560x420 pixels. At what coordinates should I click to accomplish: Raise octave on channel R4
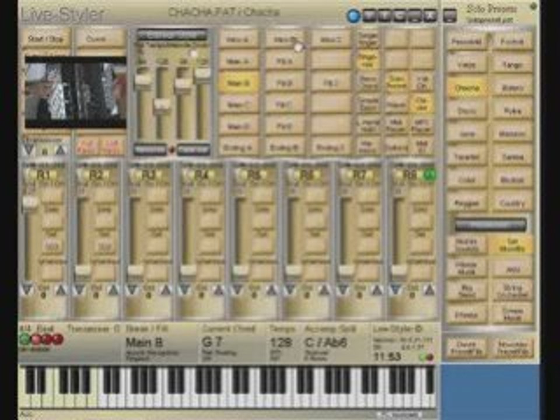pos(218,289)
